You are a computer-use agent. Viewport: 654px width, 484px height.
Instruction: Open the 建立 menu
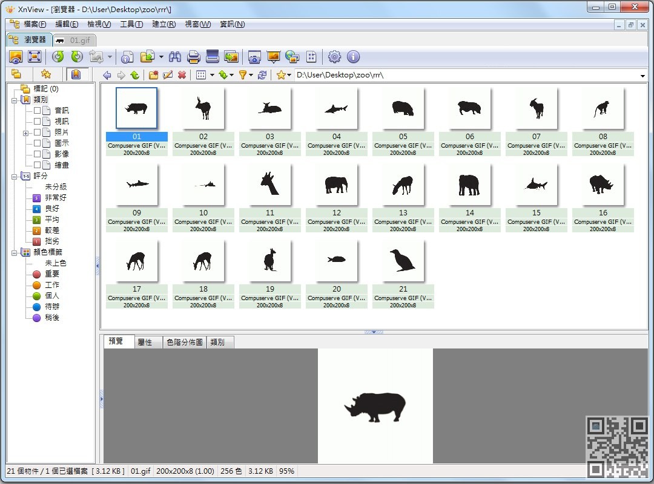[163, 24]
